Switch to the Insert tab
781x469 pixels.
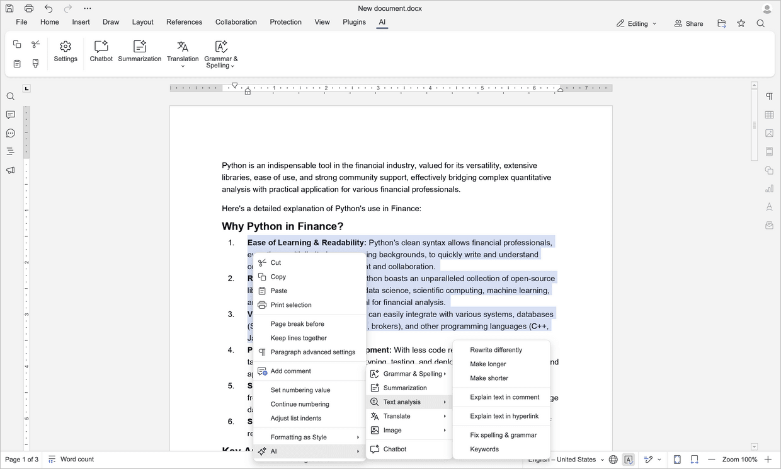tap(81, 22)
